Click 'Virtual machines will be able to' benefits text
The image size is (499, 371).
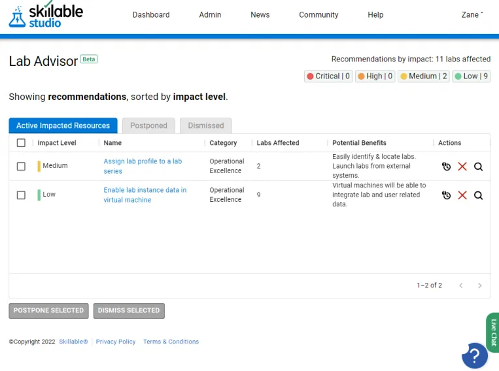click(x=379, y=185)
